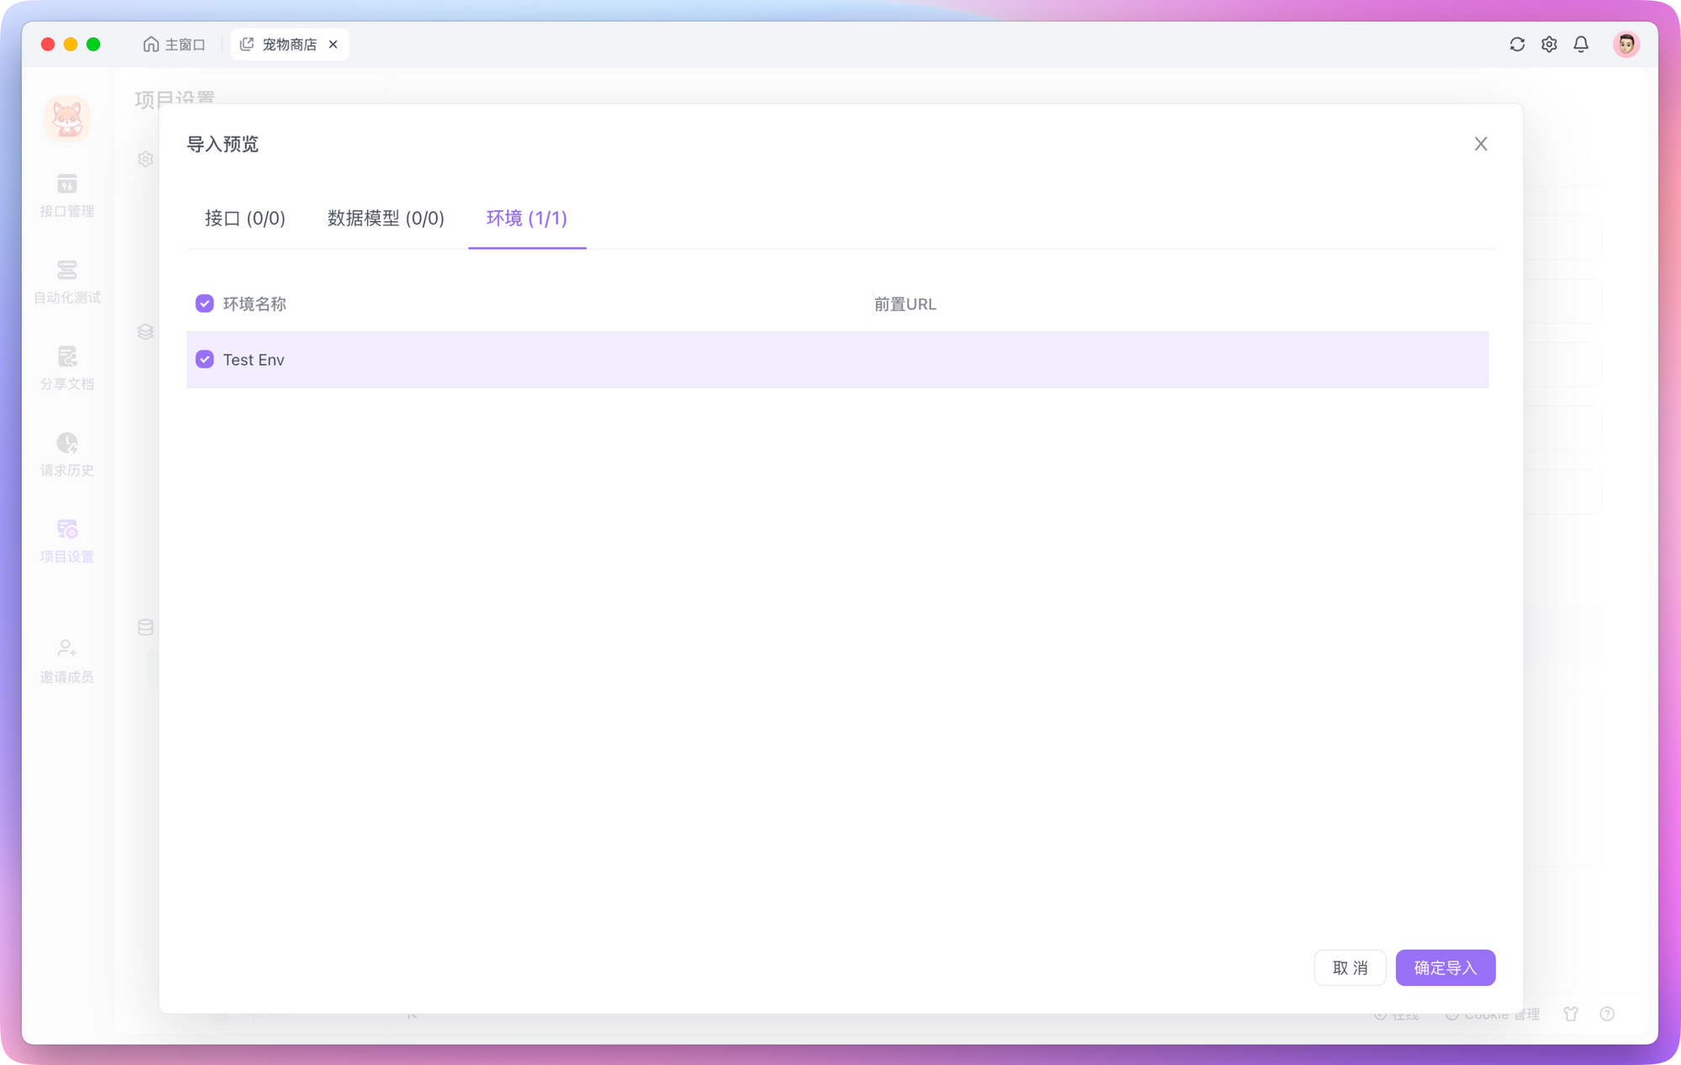The width and height of the screenshot is (1681, 1065).
Task: Click the database icon in settings panel
Action: pyautogui.click(x=145, y=627)
